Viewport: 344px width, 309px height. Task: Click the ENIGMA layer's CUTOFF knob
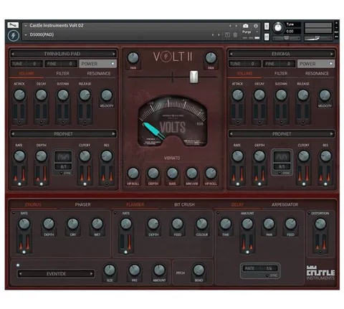pos(304,156)
